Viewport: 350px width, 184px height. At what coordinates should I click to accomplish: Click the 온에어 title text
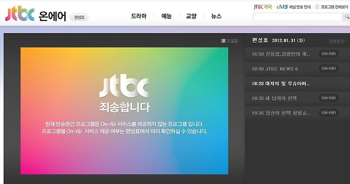tap(52, 16)
